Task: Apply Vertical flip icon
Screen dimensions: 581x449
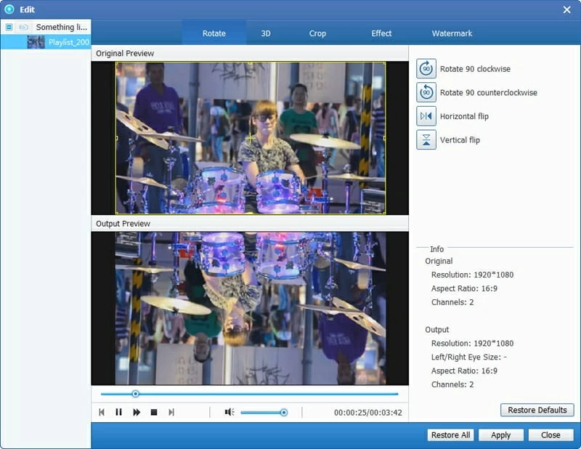Action: pos(426,139)
